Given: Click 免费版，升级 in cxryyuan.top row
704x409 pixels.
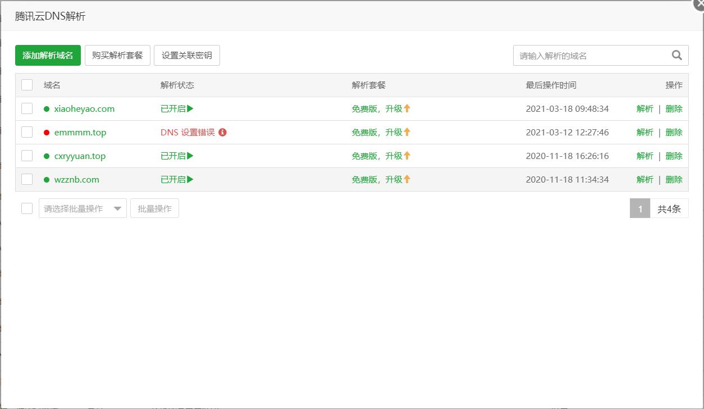Looking at the screenshot, I should pos(377,156).
